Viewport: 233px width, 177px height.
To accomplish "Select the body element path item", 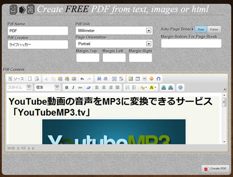I will 11,148.
